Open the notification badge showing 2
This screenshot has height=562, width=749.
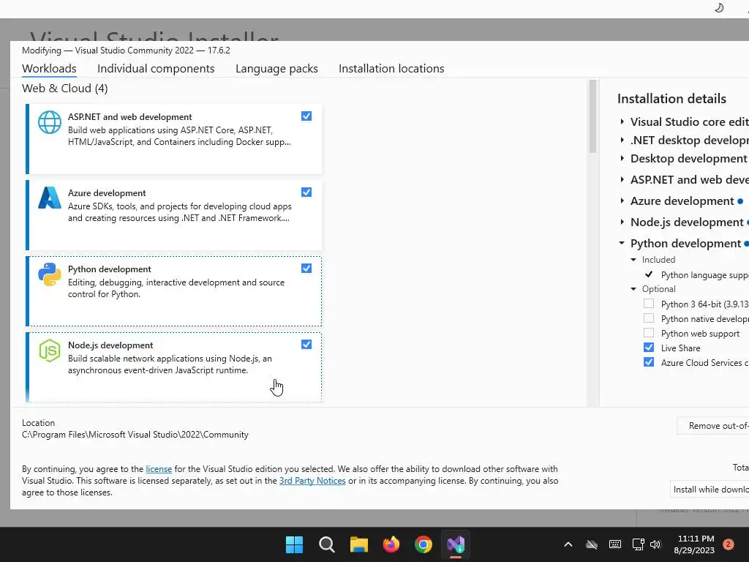click(729, 544)
